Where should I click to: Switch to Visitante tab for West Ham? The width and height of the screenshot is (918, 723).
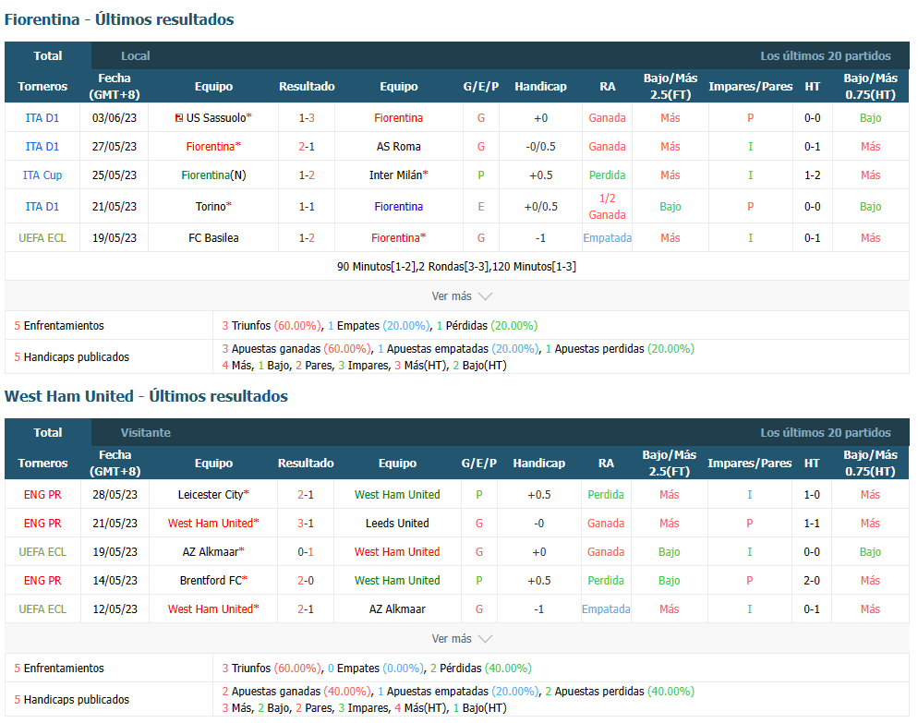(145, 433)
